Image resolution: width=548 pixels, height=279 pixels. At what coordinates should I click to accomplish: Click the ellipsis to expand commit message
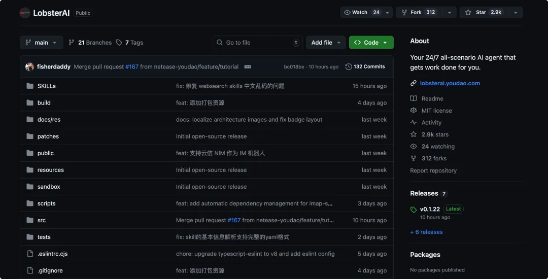pos(248,66)
